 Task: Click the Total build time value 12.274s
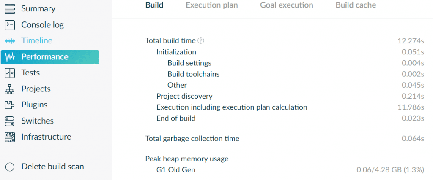pyautogui.click(x=411, y=41)
